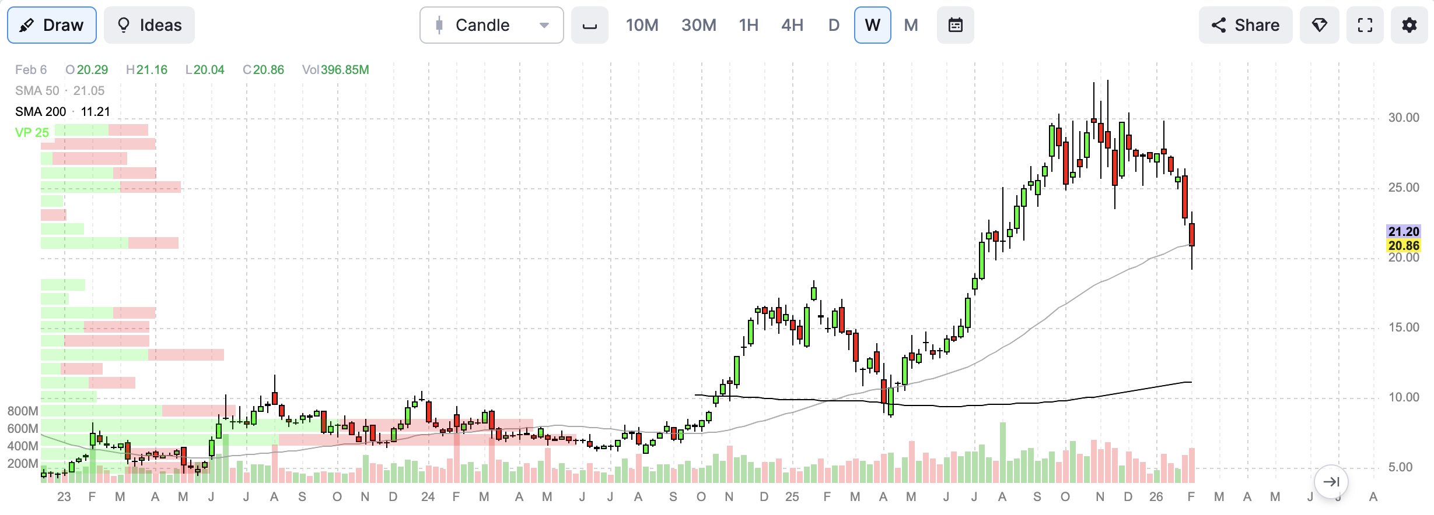Click the 400M volume axis label
1434x515 pixels.
[x=23, y=446]
